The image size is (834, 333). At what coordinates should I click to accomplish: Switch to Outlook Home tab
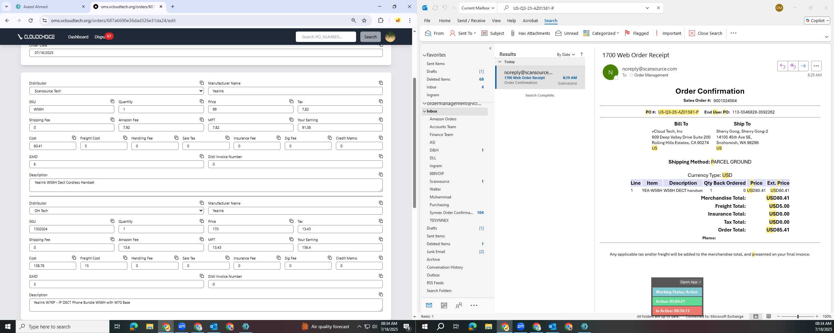pyautogui.click(x=445, y=20)
